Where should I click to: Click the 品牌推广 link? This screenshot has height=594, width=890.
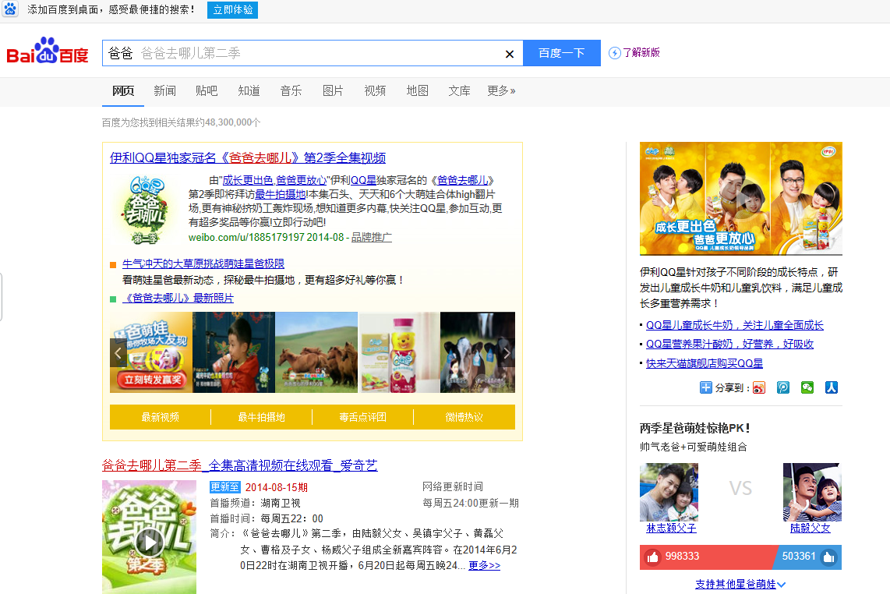[x=371, y=238]
